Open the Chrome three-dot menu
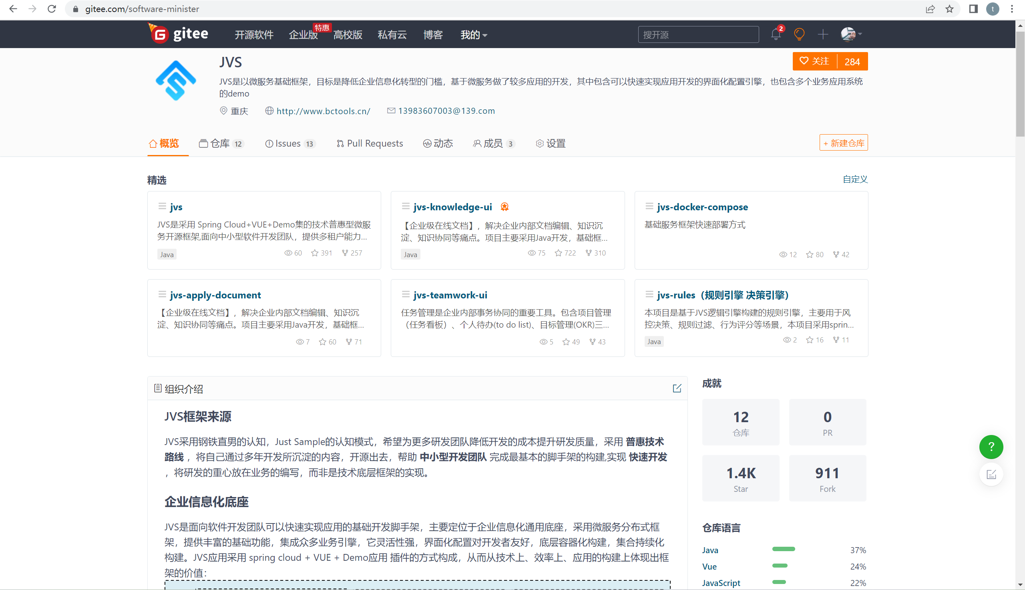Viewport: 1025px width, 590px height. click(1012, 9)
